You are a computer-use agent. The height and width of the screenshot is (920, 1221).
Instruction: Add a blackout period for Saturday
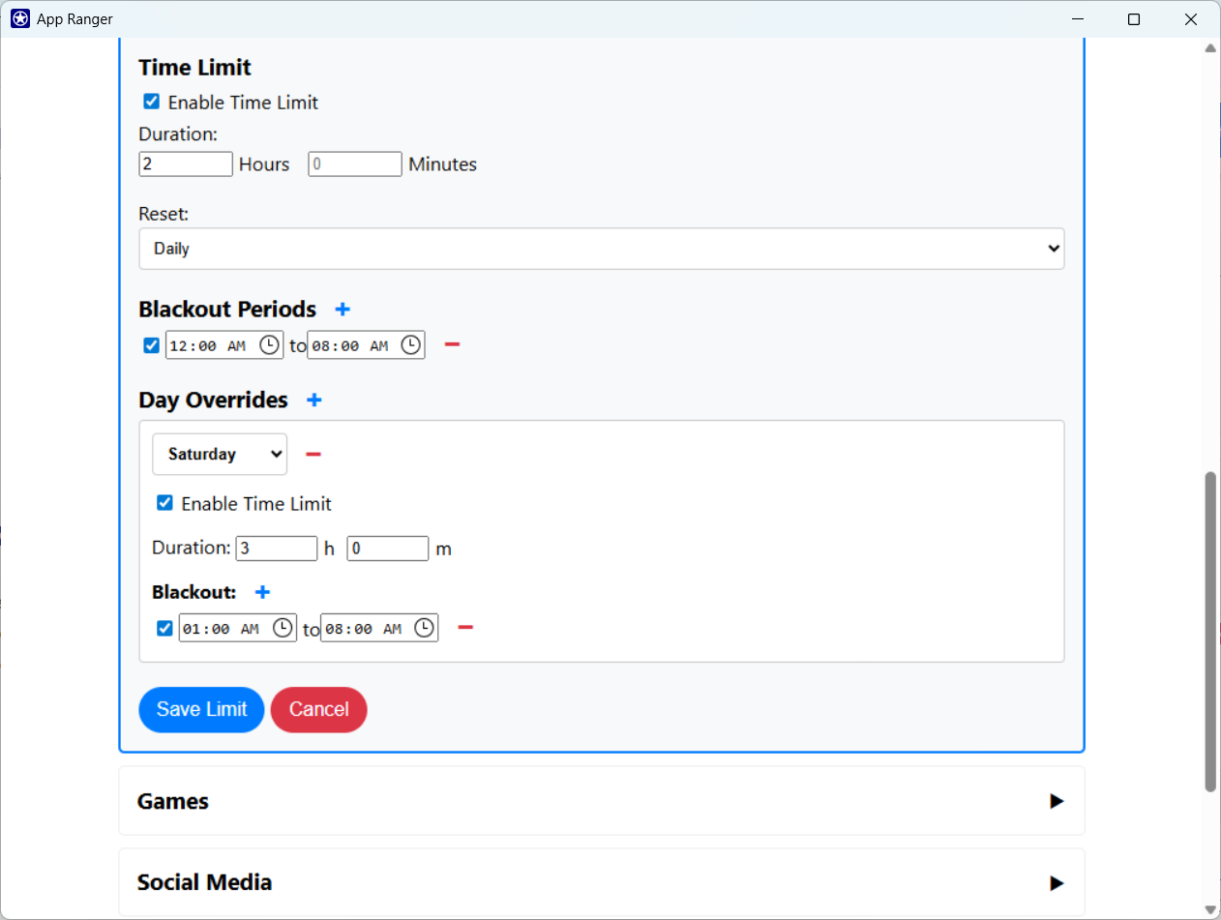[x=262, y=592]
